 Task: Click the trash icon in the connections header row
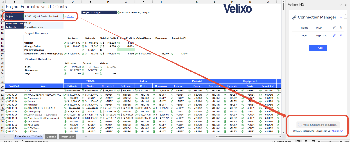point(341,28)
